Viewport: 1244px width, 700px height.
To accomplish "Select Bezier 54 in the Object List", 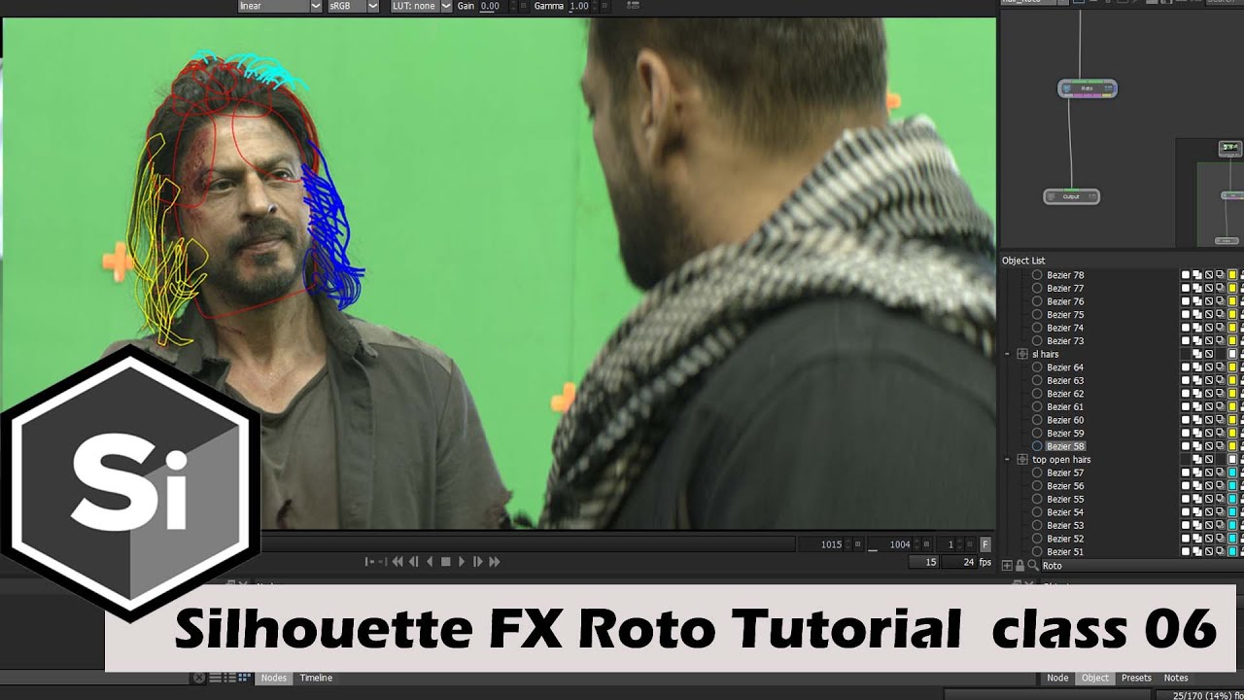I will pos(1065,512).
